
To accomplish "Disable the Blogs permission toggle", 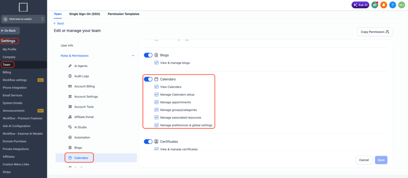I will 148,55.
